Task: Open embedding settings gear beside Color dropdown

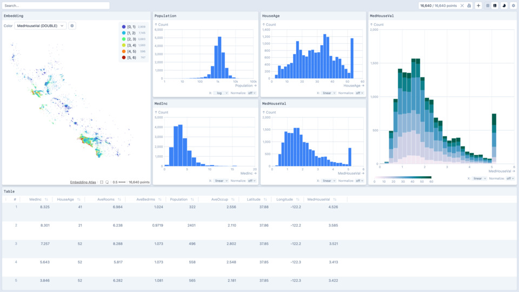Action: click(x=72, y=25)
